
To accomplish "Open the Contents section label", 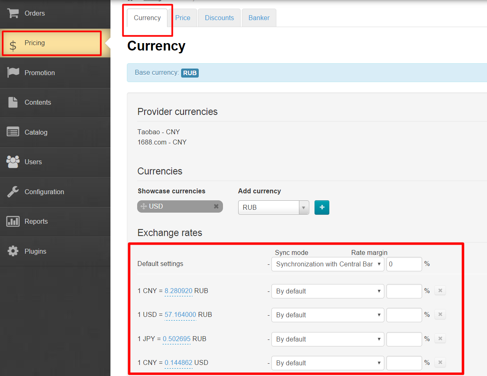I will click(38, 103).
